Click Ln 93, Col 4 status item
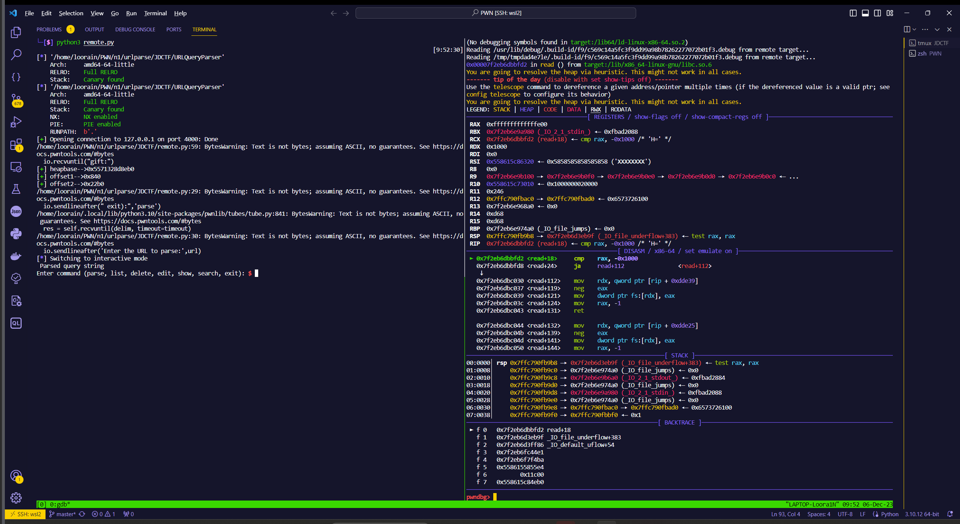 coord(785,514)
